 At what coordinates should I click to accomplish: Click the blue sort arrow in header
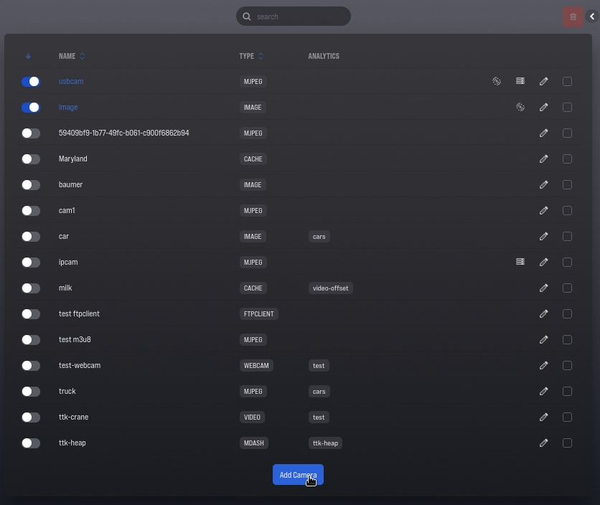(29, 56)
